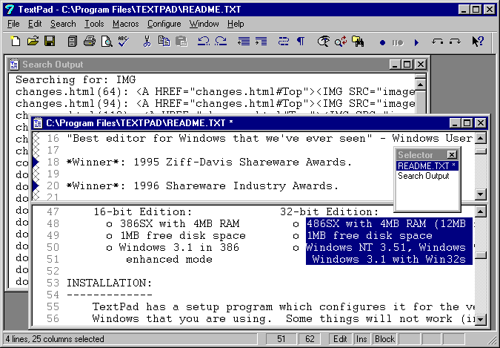Activate context help pointer icon
Viewport: 500px width, 348px height.
[478, 42]
